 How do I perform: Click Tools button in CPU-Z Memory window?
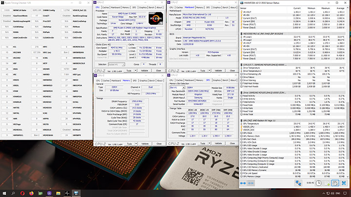tap(129, 143)
